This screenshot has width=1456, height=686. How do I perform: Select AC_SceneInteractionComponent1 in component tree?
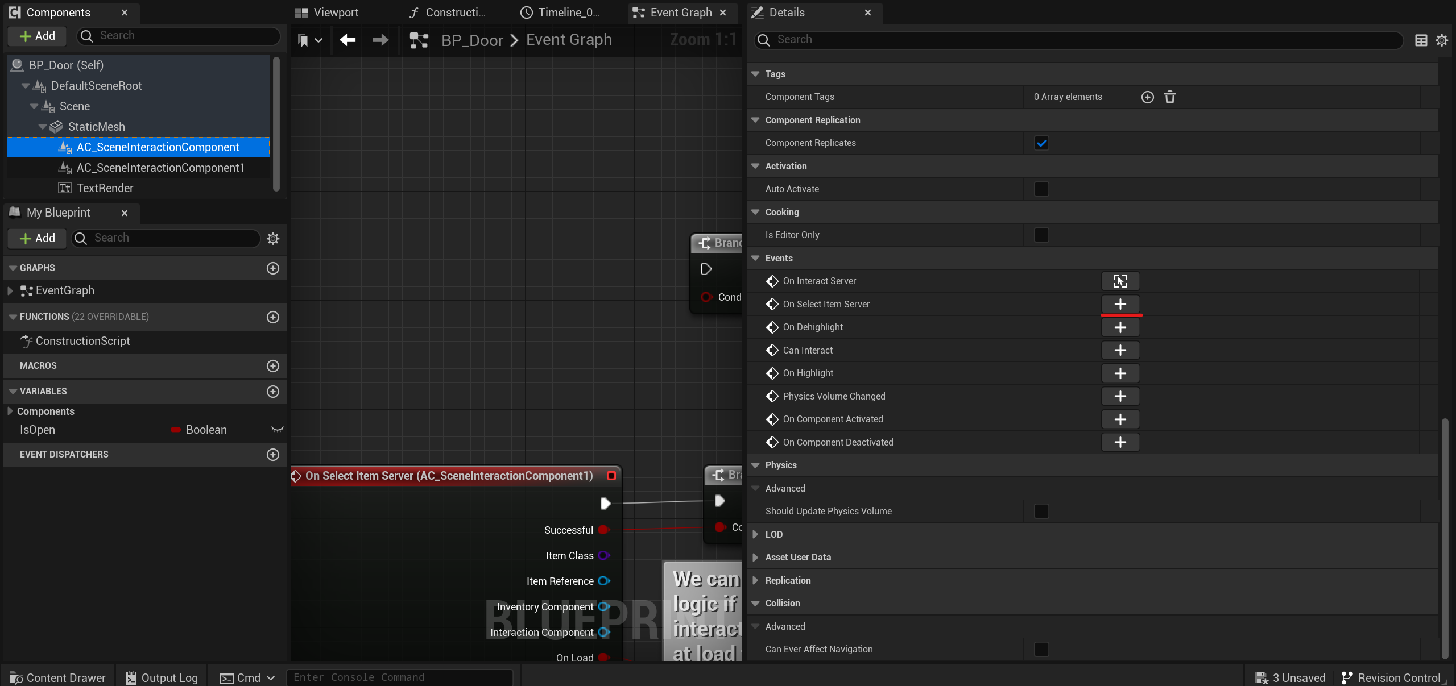160,168
